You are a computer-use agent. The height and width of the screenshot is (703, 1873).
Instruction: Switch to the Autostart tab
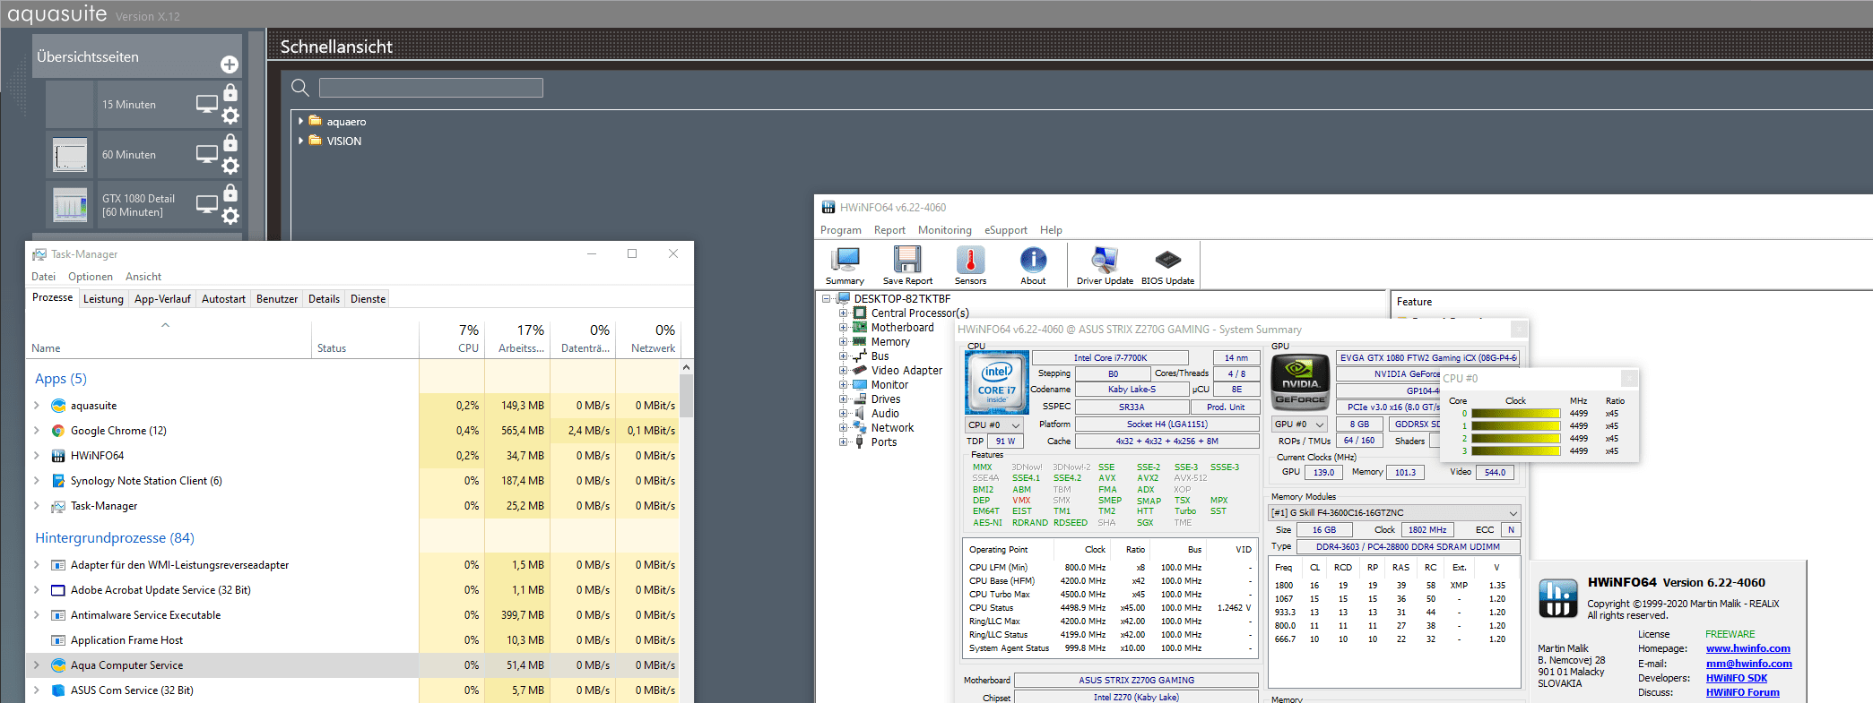(x=223, y=299)
